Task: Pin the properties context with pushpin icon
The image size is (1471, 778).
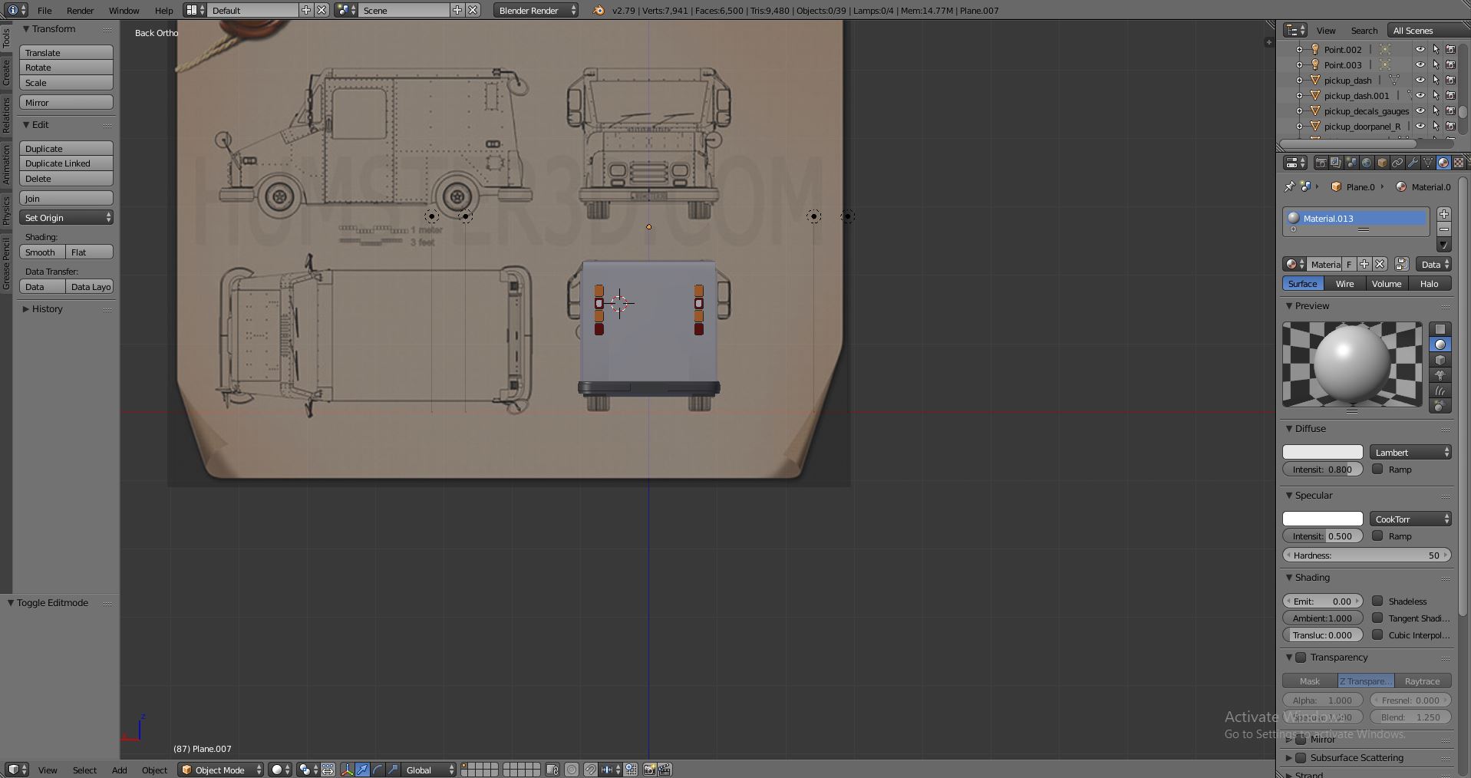Action: [1289, 186]
